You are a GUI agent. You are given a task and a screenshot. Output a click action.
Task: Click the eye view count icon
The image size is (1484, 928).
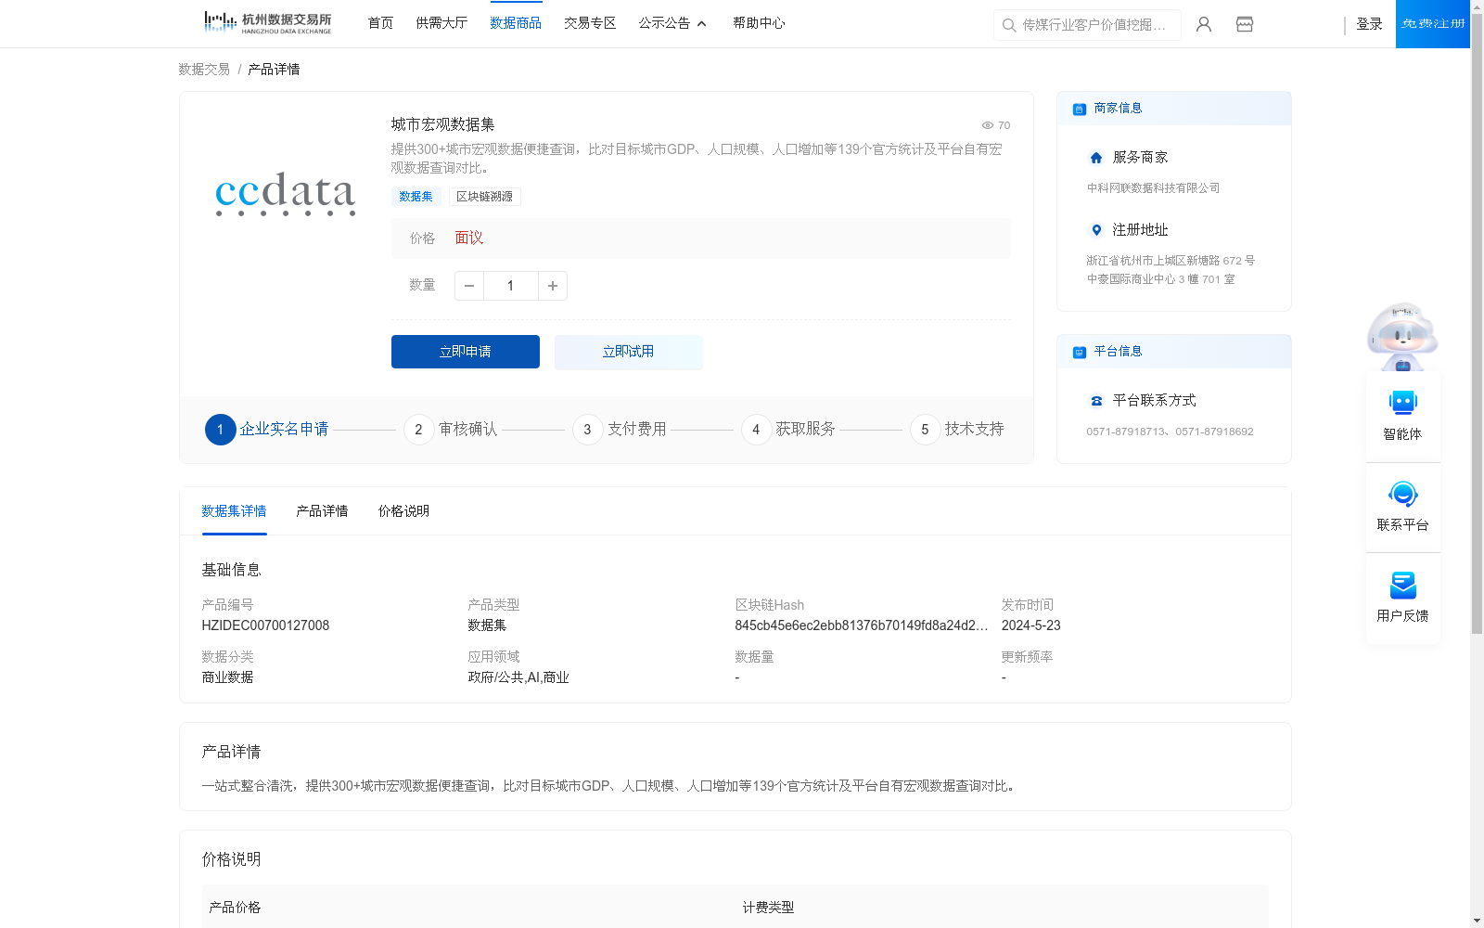988,125
